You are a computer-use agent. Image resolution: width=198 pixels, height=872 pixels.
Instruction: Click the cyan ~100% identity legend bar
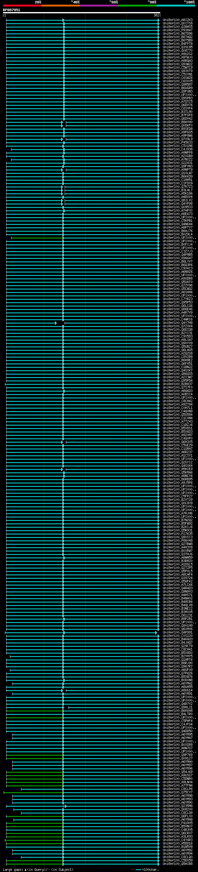pyautogui.click(x=176, y=6)
